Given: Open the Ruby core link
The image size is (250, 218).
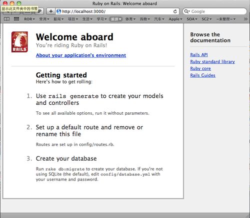Looking at the screenshot, I should [x=200, y=68].
